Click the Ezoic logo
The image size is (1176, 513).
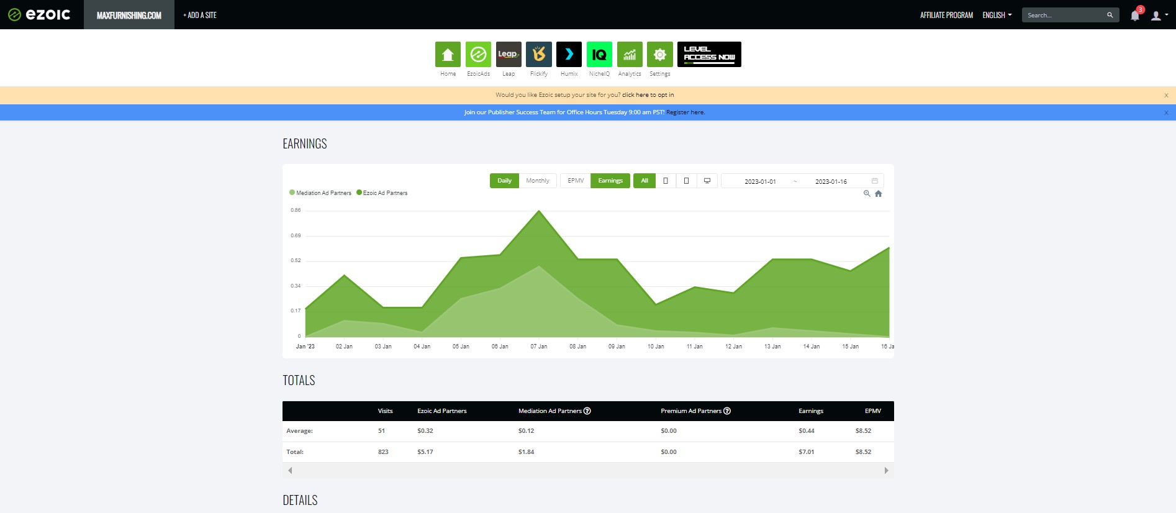click(39, 14)
